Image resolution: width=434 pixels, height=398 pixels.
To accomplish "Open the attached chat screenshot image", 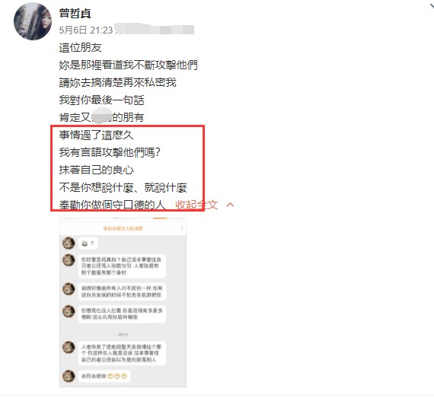I will tap(123, 302).
